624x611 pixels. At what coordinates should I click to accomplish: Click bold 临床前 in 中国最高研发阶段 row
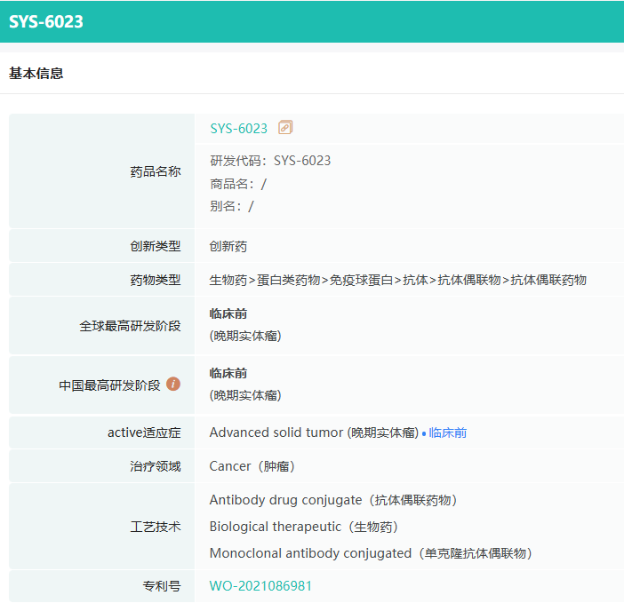click(228, 373)
